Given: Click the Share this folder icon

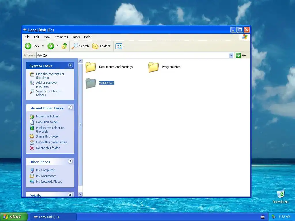Looking at the screenshot, I should tap(32, 136).
